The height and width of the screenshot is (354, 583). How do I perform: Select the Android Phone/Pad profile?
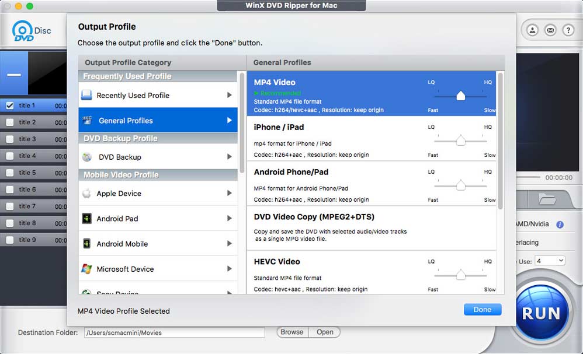372,183
